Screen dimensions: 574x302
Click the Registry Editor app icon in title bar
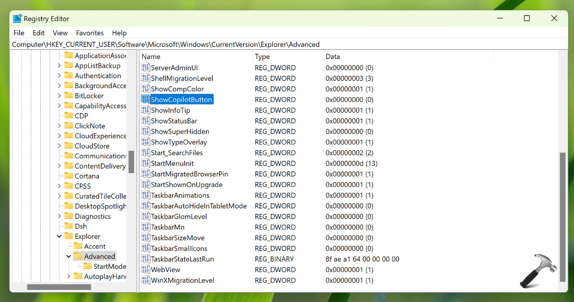(17, 18)
